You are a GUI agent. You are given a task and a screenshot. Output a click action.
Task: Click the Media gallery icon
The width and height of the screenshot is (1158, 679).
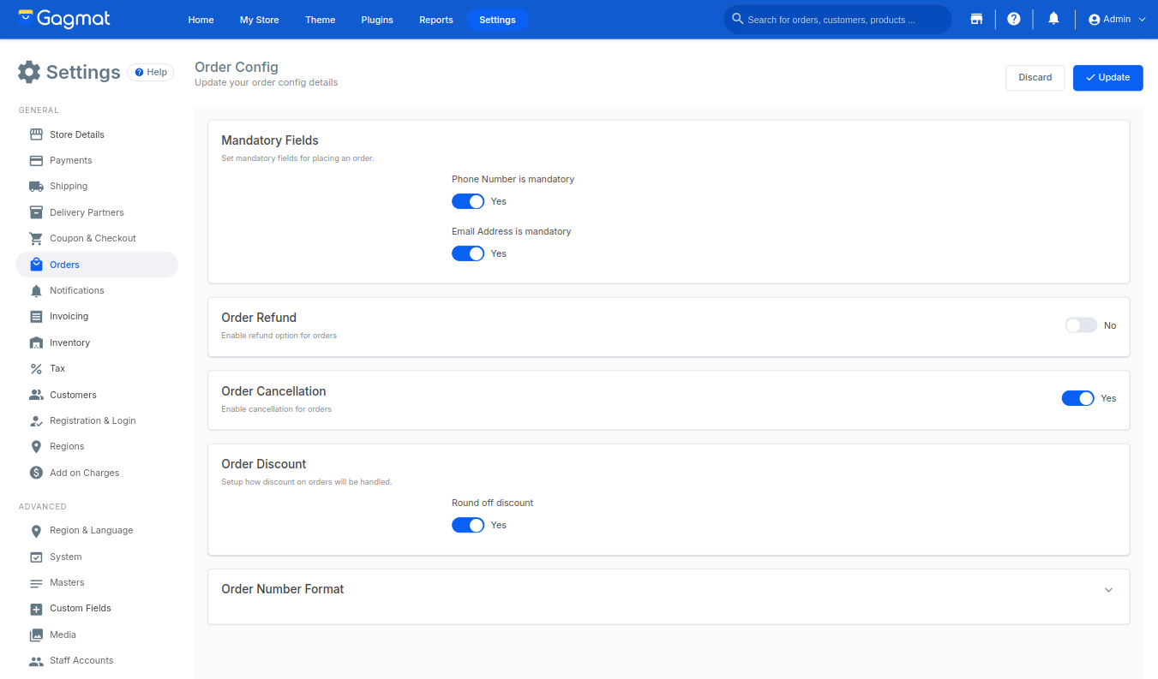coord(36,634)
